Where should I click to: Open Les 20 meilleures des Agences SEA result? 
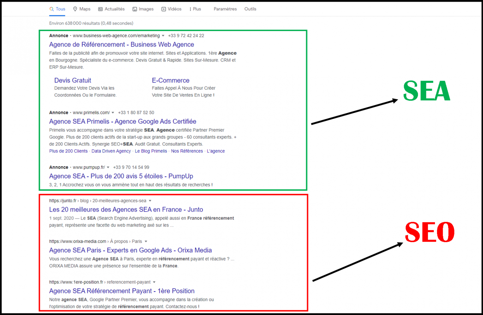click(126, 209)
